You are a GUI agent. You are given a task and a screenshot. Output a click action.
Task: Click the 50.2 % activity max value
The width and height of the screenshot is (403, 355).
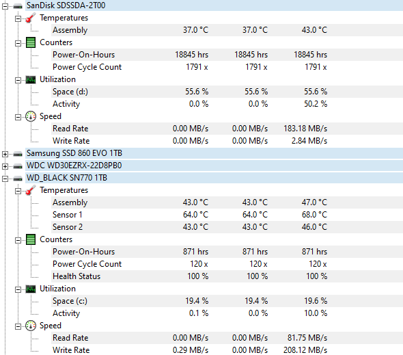coord(316,104)
